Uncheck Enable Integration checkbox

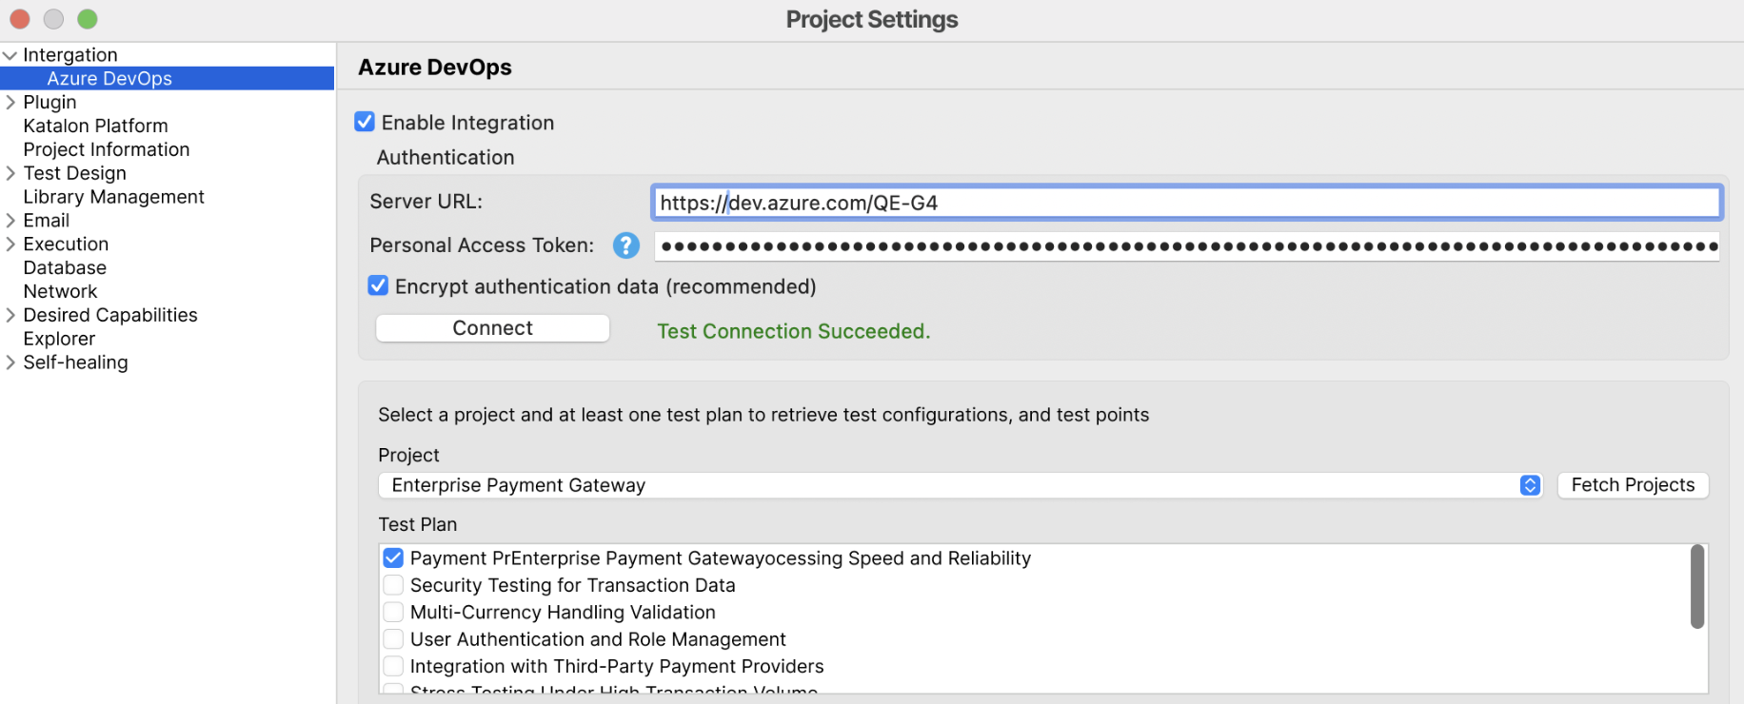tap(365, 122)
